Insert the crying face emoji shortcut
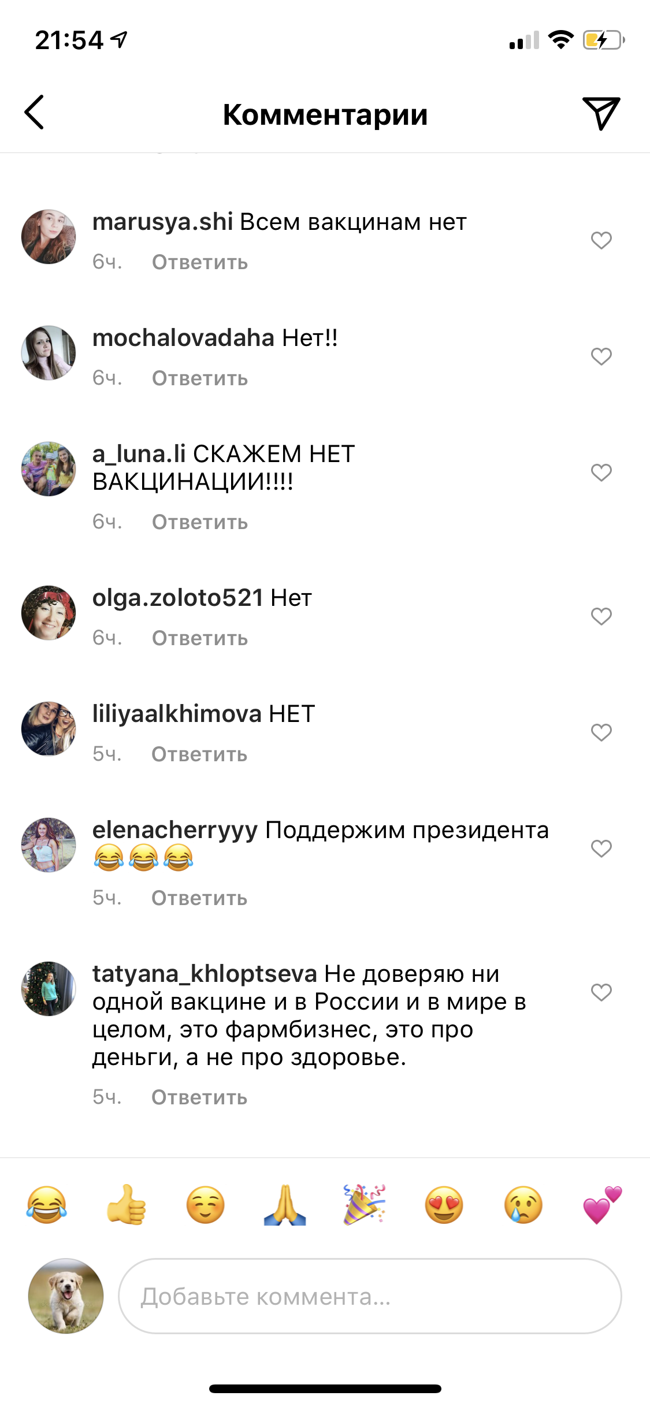 pos(523,1204)
